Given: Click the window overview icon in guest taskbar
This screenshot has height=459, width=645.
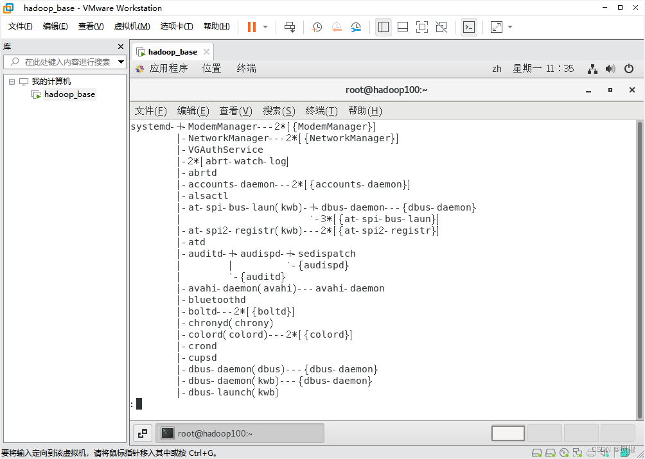Looking at the screenshot, I should pos(143,433).
